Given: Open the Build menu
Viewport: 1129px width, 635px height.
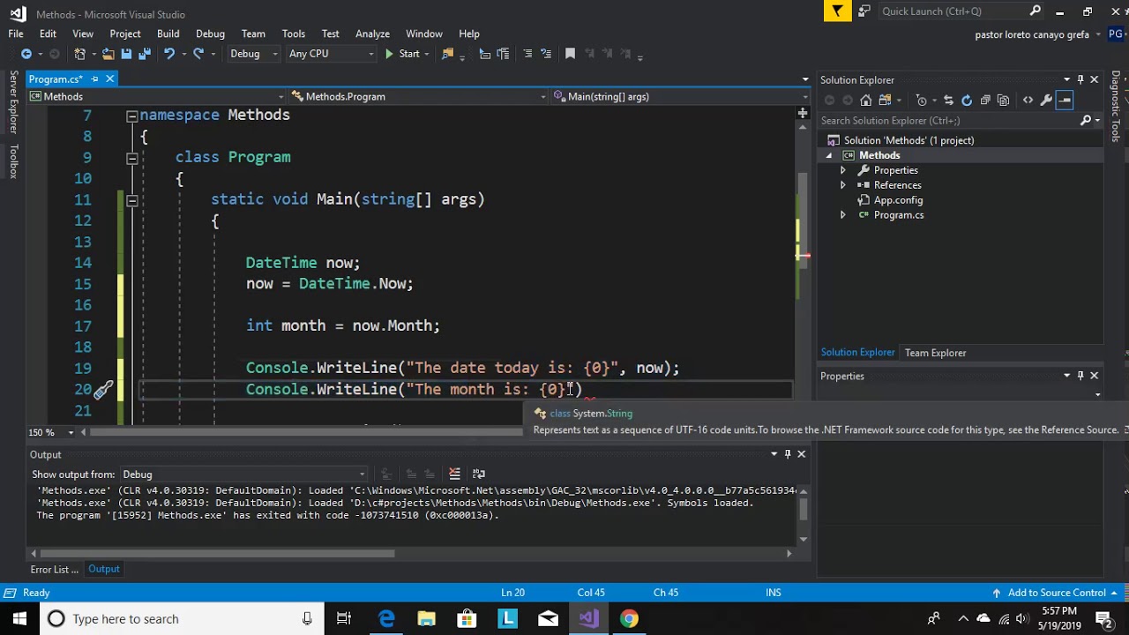Looking at the screenshot, I should click(x=168, y=34).
